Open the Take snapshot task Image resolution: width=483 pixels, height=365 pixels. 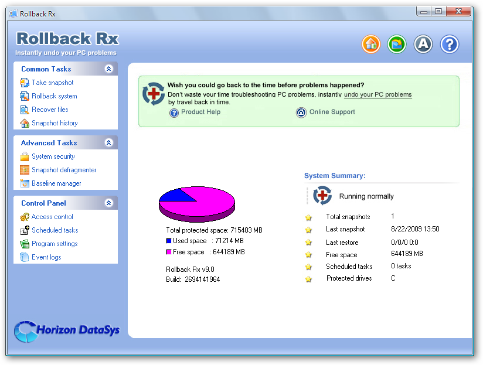(53, 83)
